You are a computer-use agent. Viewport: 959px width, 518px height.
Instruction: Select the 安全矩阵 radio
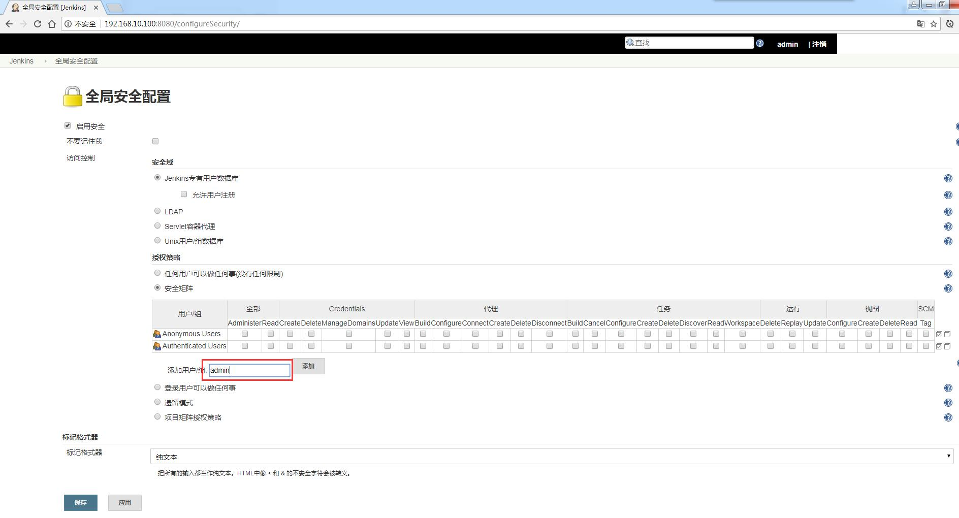157,287
